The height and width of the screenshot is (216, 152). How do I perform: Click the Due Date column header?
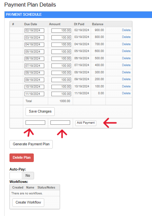30,24
